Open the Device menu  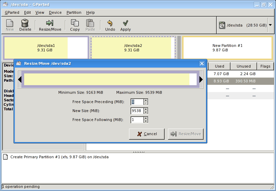pyautogui.click(x=55, y=12)
